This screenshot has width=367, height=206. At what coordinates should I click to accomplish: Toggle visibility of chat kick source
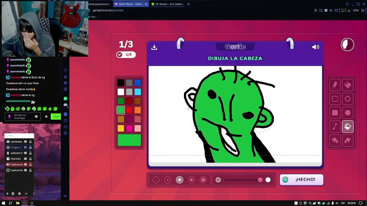click(25, 159)
